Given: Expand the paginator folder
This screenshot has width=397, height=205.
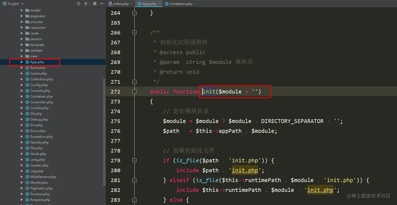Looking at the screenshot, I should [22, 16].
